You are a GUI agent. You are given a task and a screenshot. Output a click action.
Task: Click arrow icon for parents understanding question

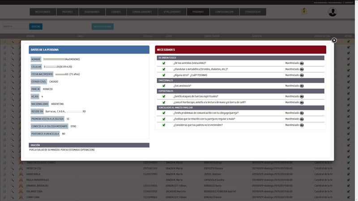tap(302, 125)
